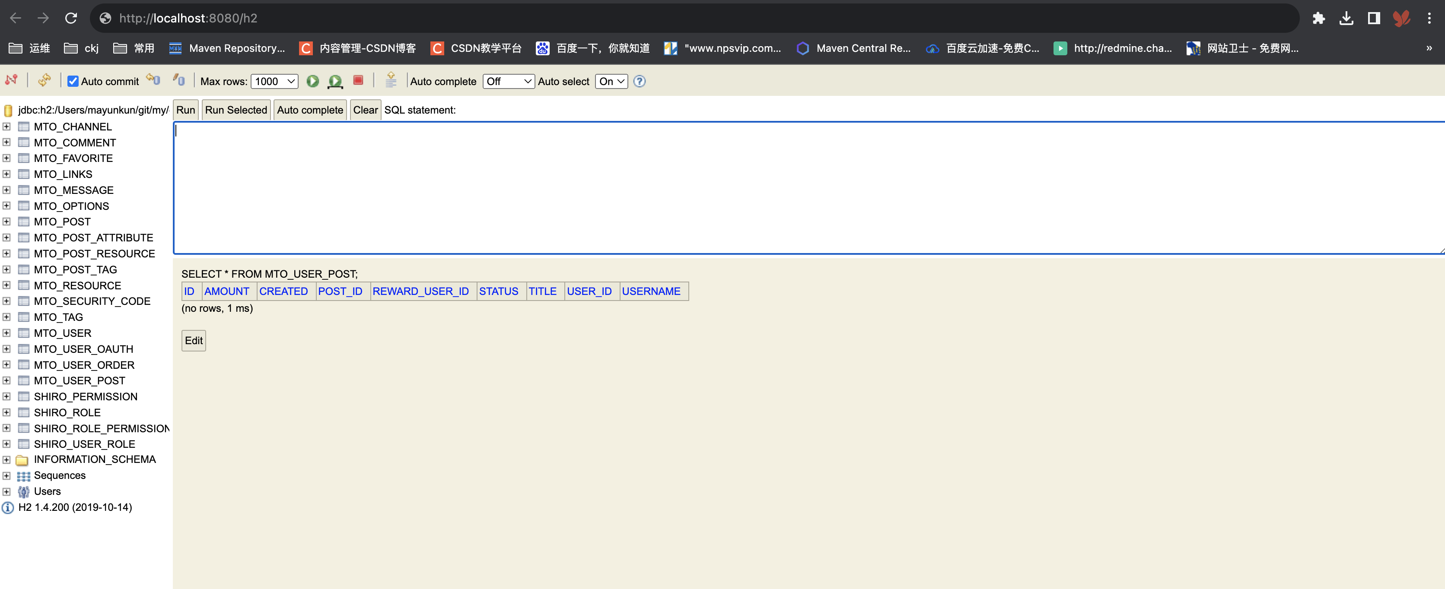Expand the INFORMATION_SCHEMA folder
Screen dimensions: 1445x589
pos(6,459)
